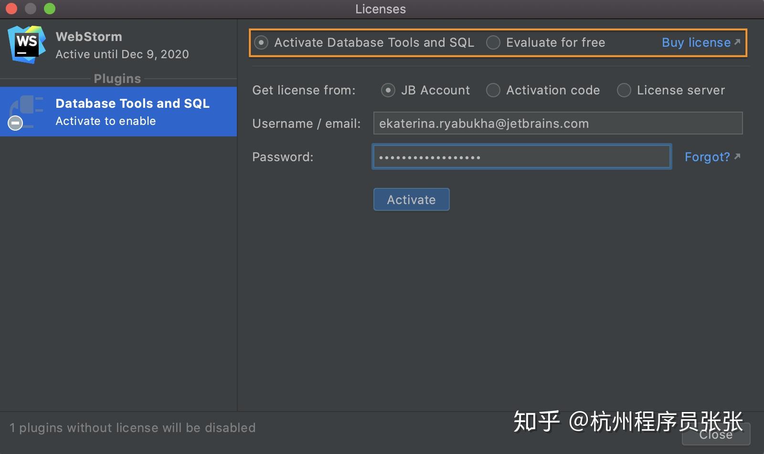
Task: Select Activate Database Tools and SQL radio
Action: (x=261, y=42)
